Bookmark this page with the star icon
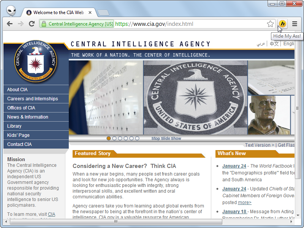The width and height of the screenshot is (304, 228). coord(270,24)
